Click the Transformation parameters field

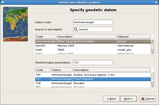tap(93, 63)
